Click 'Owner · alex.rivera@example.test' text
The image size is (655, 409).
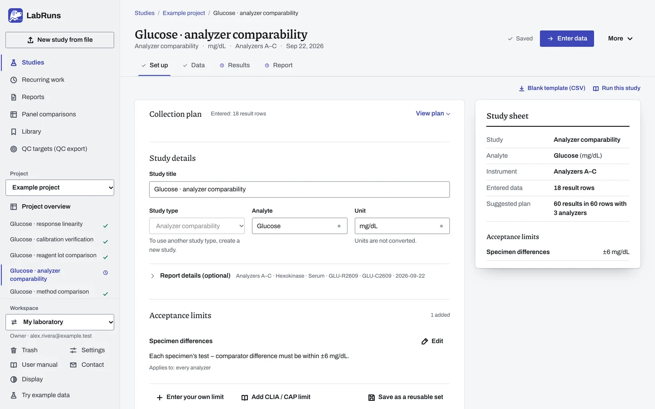(x=51, y=336)
